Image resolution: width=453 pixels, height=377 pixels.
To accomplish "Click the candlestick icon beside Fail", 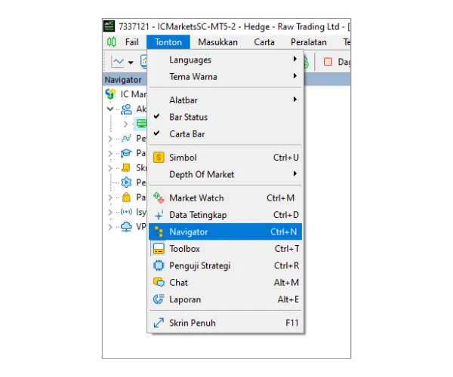I will 112,42.
